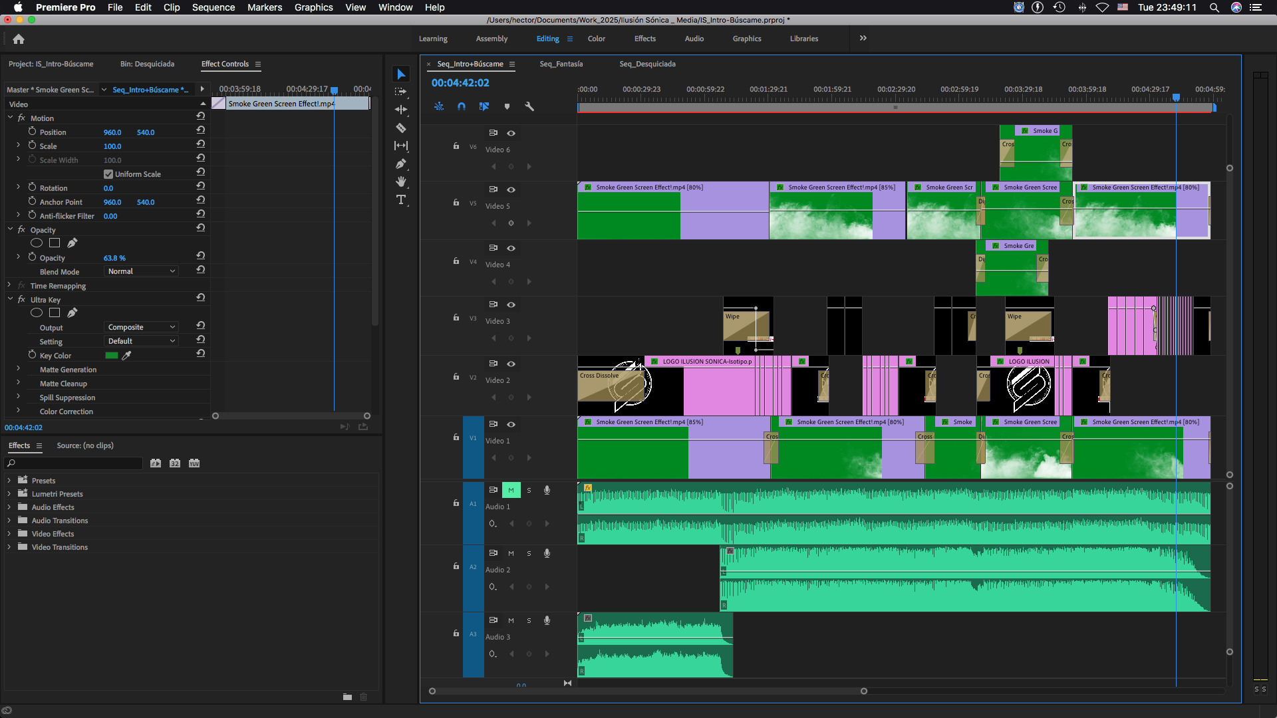Click green Key Color swatch
The width and height of the screenshot is (1277, 718).
112,356
